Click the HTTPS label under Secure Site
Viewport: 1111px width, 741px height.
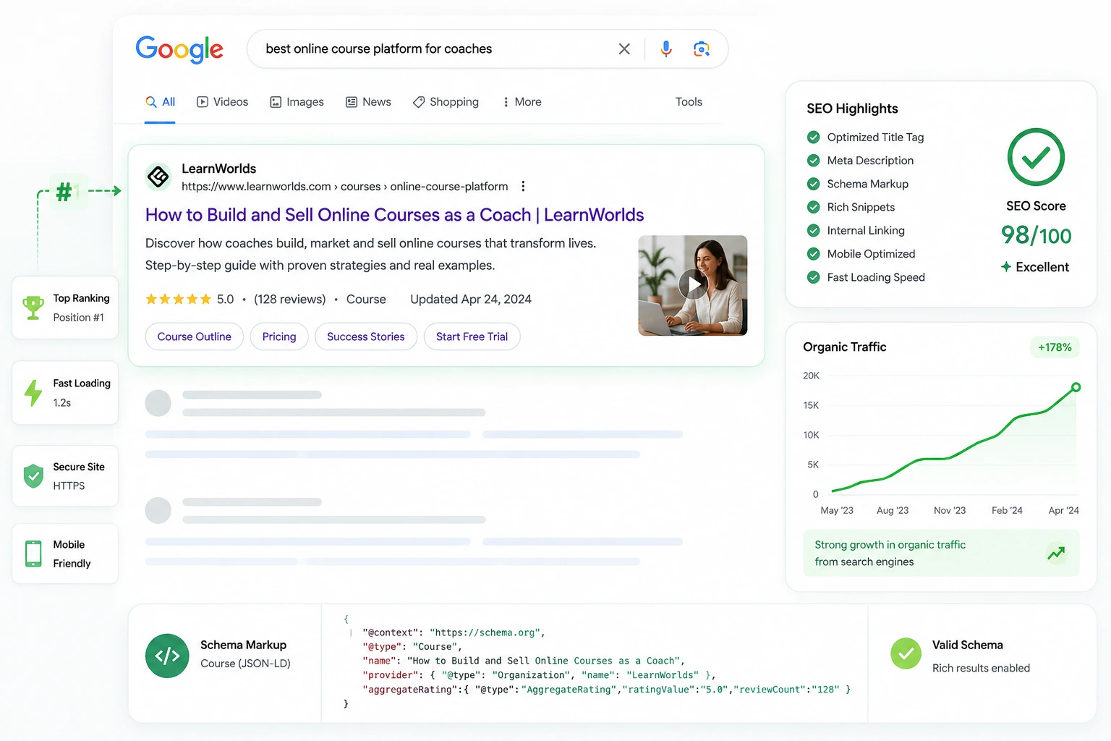pos(69,486)
